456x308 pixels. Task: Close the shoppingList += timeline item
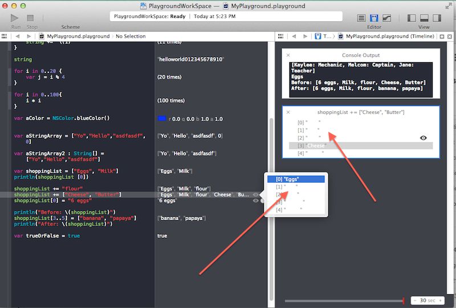(288, 112)
